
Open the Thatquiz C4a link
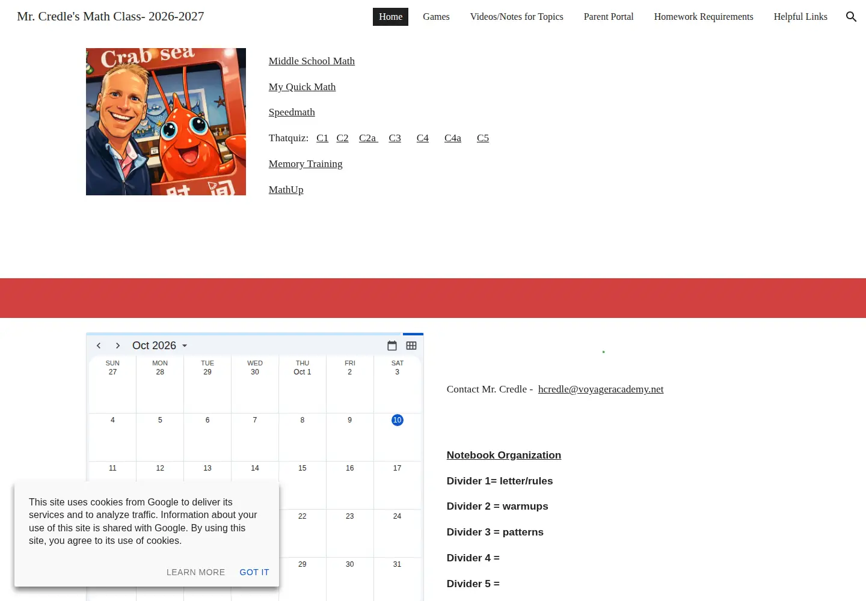453,138
